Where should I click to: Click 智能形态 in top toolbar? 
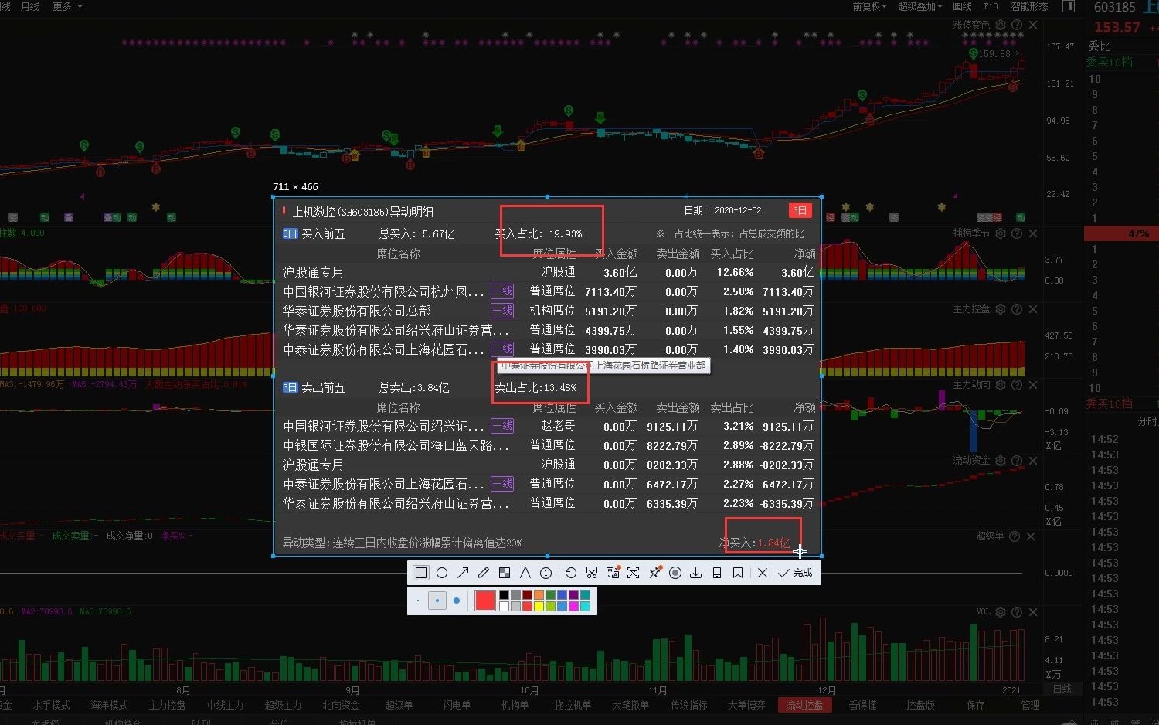point(1030,6)
